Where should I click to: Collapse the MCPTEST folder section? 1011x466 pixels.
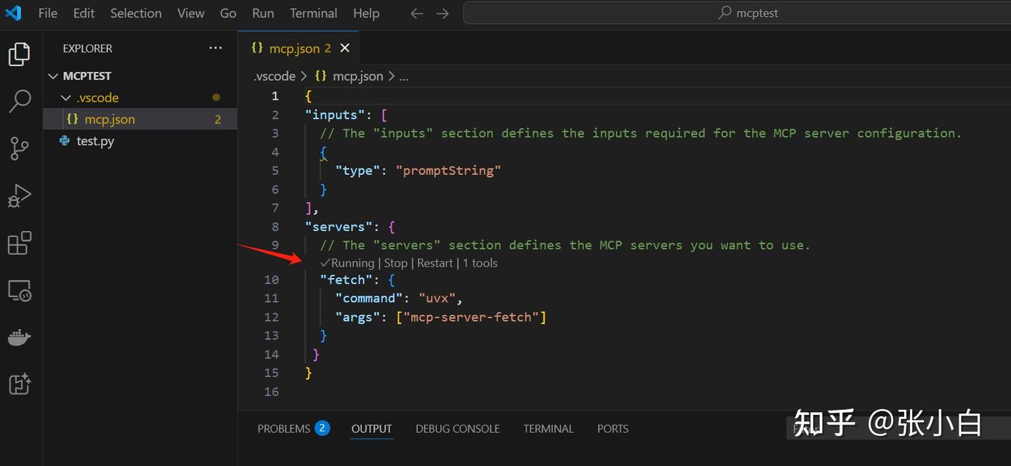54,76
